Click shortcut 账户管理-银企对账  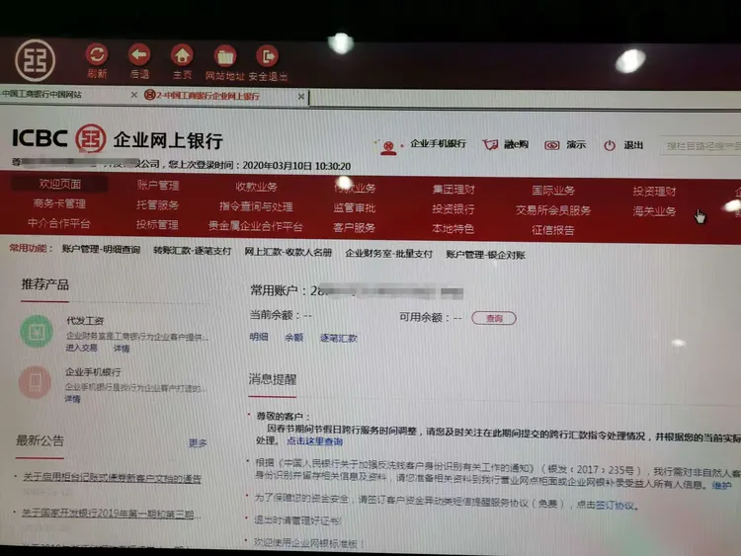coord(485,255)
